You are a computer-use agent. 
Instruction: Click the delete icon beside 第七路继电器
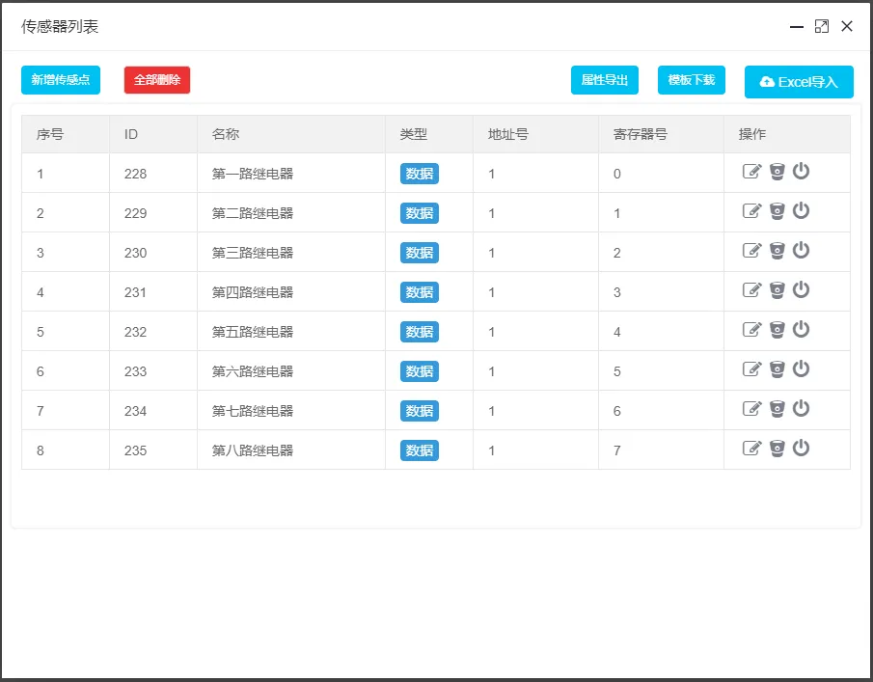pos(777,408)
